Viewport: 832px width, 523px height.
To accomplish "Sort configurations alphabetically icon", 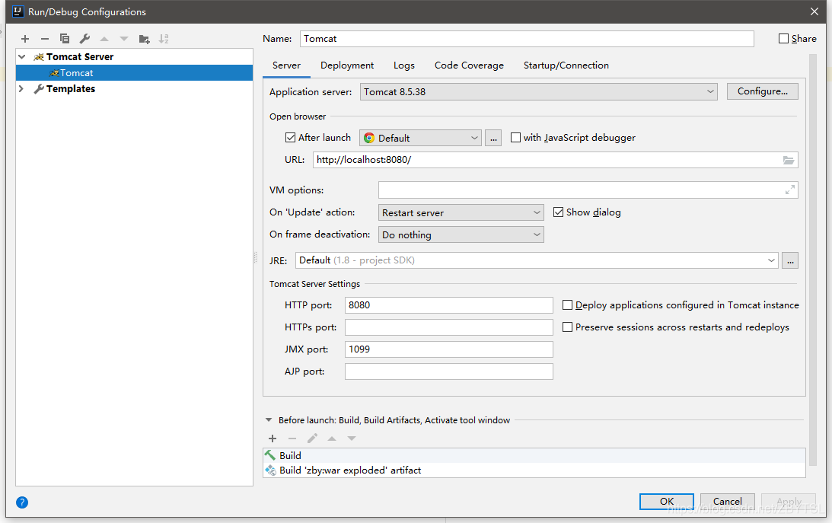I will pos(164,39).
